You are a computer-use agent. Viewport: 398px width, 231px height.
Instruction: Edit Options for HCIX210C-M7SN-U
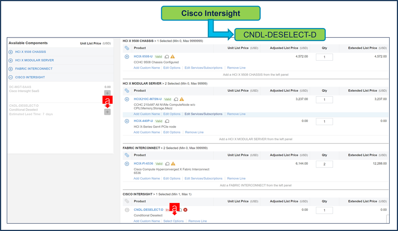[x=172, y=114]
